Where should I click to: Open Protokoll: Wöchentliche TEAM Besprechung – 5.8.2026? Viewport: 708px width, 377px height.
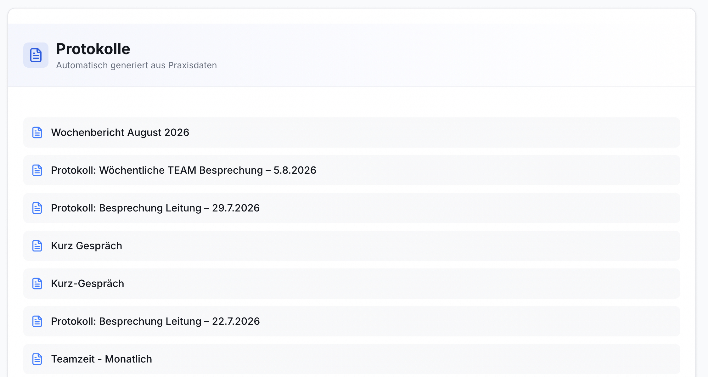pyautogui.click(x=352, y=170)
